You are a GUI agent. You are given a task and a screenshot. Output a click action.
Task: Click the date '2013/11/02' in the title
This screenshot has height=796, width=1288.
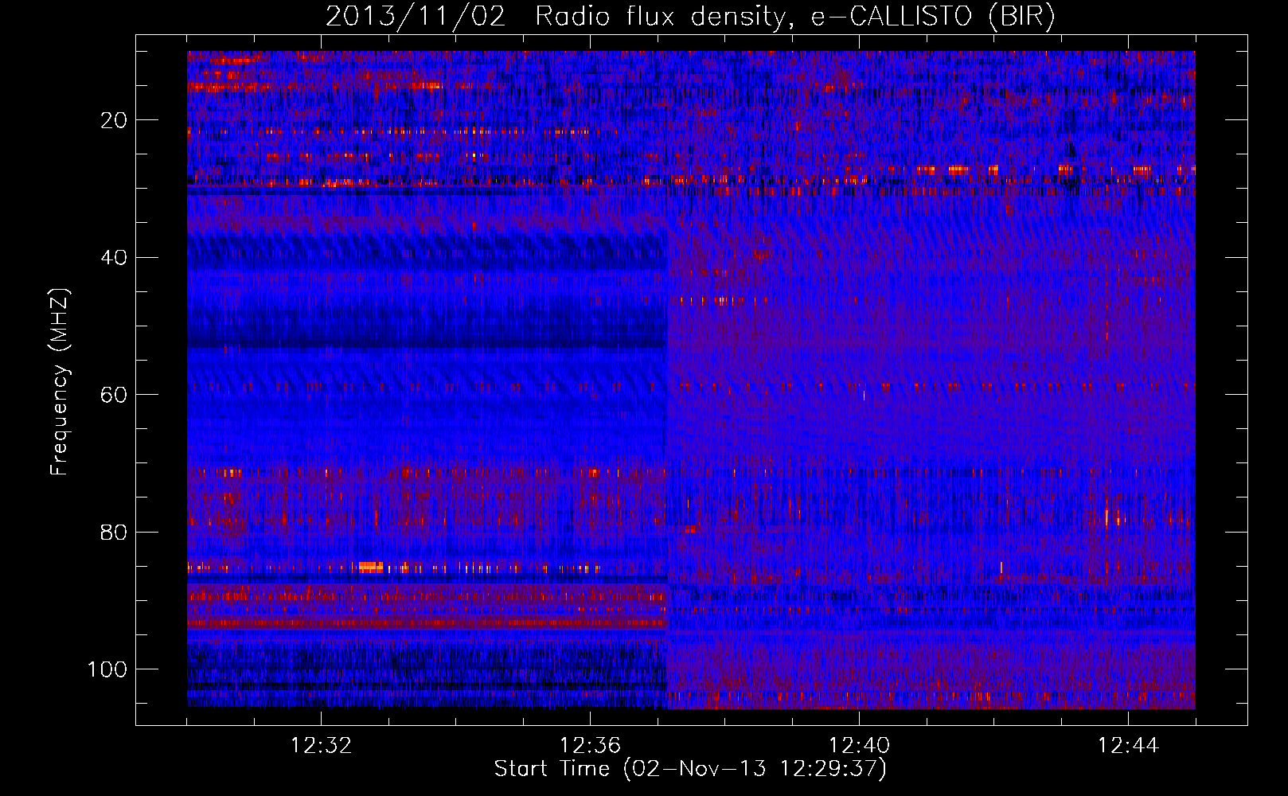416,17
